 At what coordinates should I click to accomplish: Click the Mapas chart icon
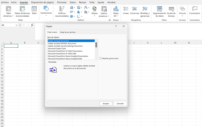click(95, 9)
